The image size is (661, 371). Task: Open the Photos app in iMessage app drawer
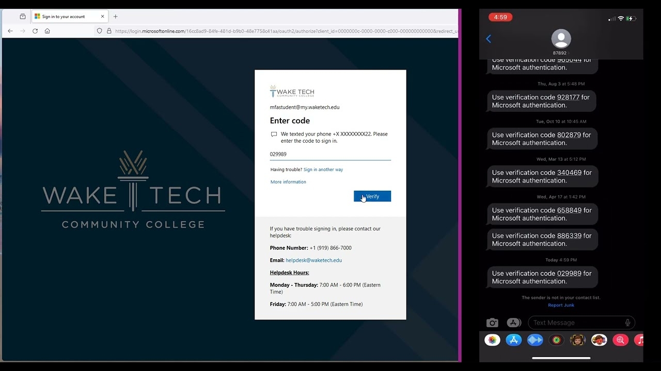point(492,340)
